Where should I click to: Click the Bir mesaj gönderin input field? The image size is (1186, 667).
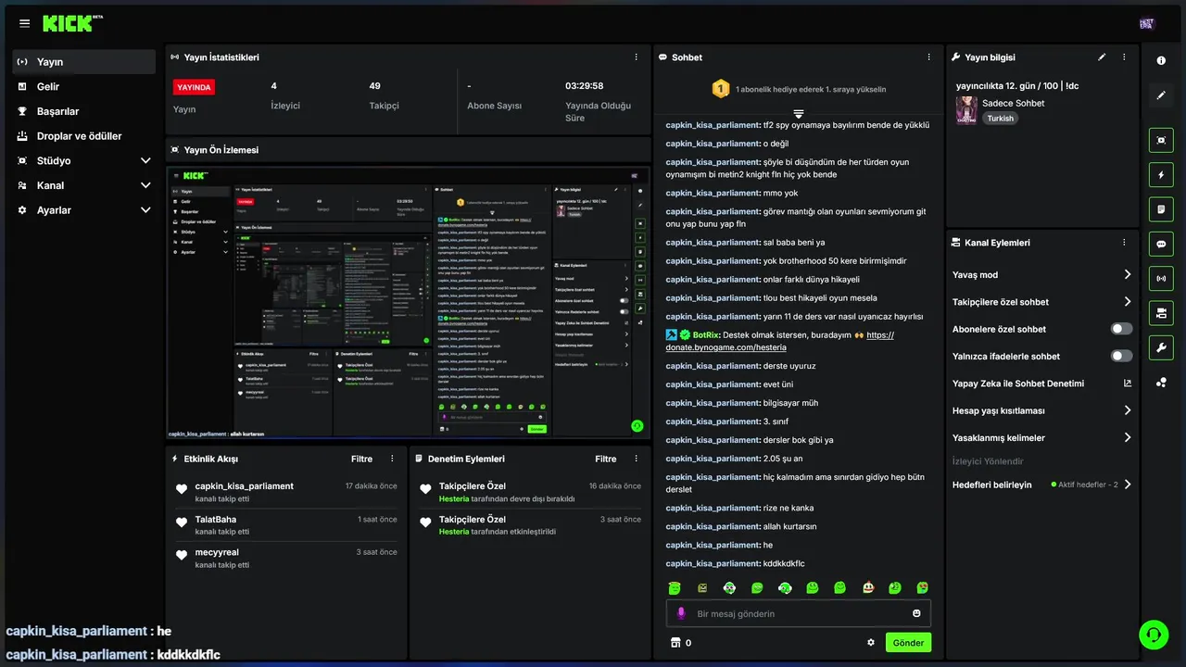[799, 613]
